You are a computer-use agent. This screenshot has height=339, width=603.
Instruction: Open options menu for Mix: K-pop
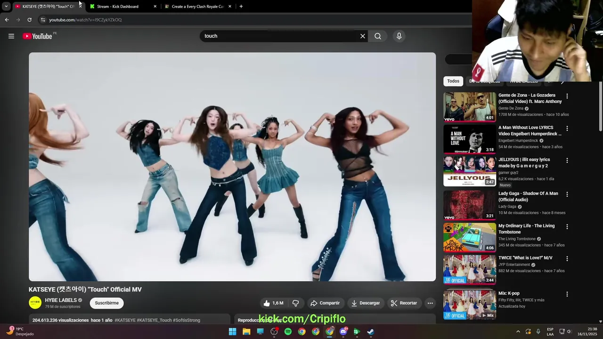pos(567,294)
